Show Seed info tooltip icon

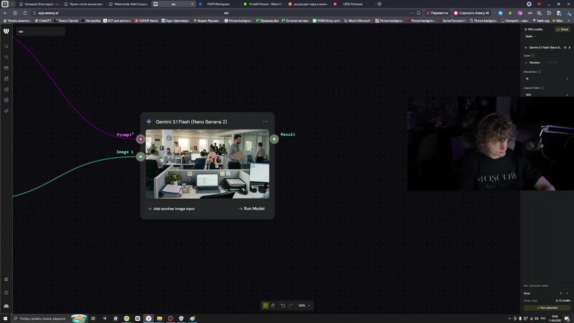coord(533,56)
